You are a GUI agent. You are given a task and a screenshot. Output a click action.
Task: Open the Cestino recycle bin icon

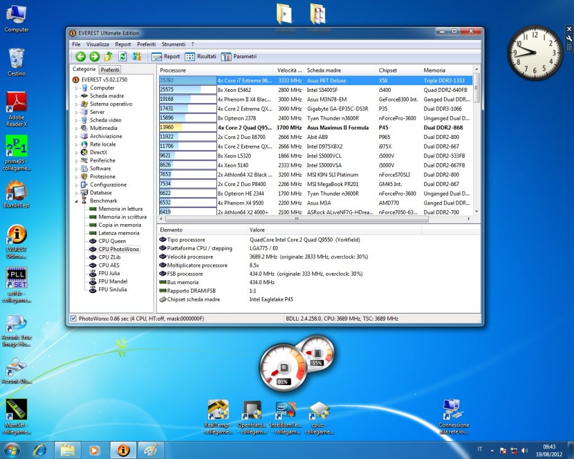(x=16, y=62)
